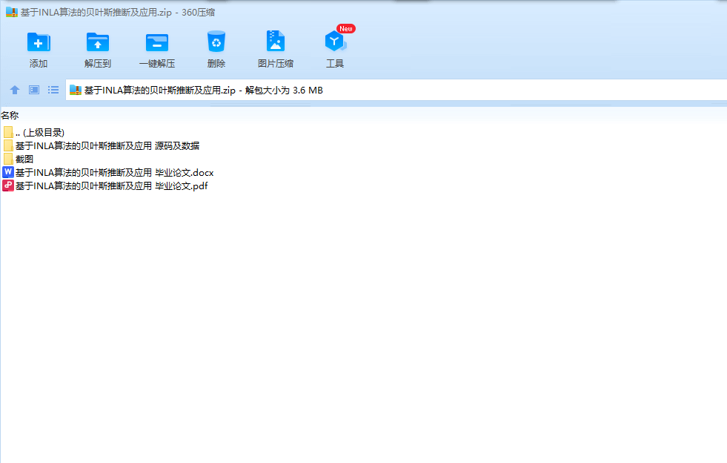Viewport: 727px width, 463px height.
Task: Click the 名称 column header
Action: [10, 116]
